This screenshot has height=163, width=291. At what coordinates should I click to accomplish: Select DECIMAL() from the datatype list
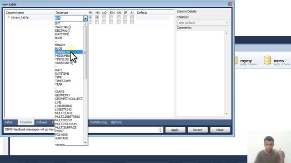[62, 31]
